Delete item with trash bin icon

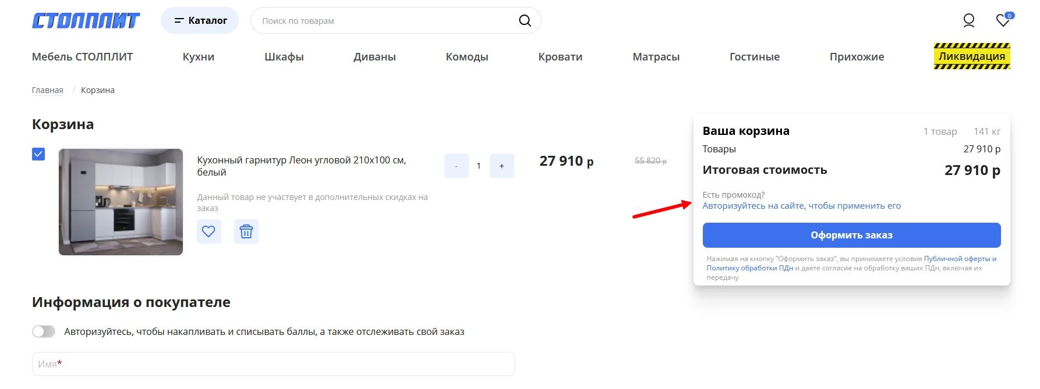pyautogui.click(x=246, y=231)
